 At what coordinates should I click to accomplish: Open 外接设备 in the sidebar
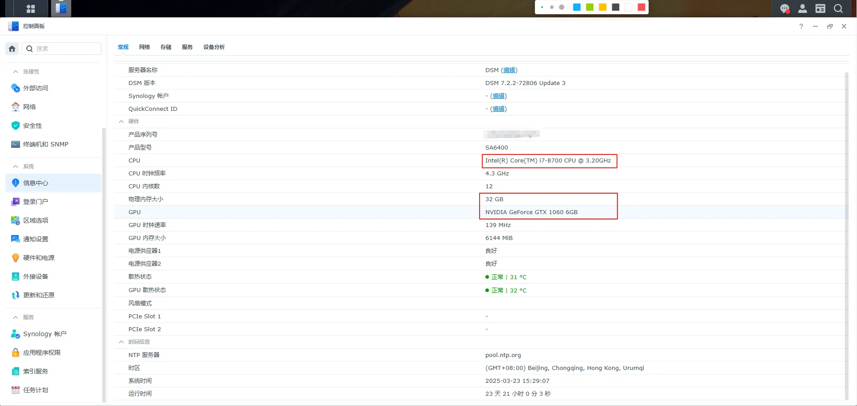pyautogui.click(x=54, y=276)
